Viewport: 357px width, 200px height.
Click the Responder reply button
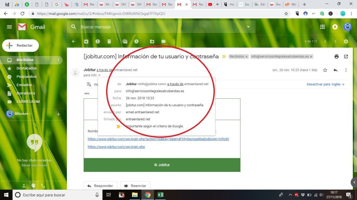(100, 186)
